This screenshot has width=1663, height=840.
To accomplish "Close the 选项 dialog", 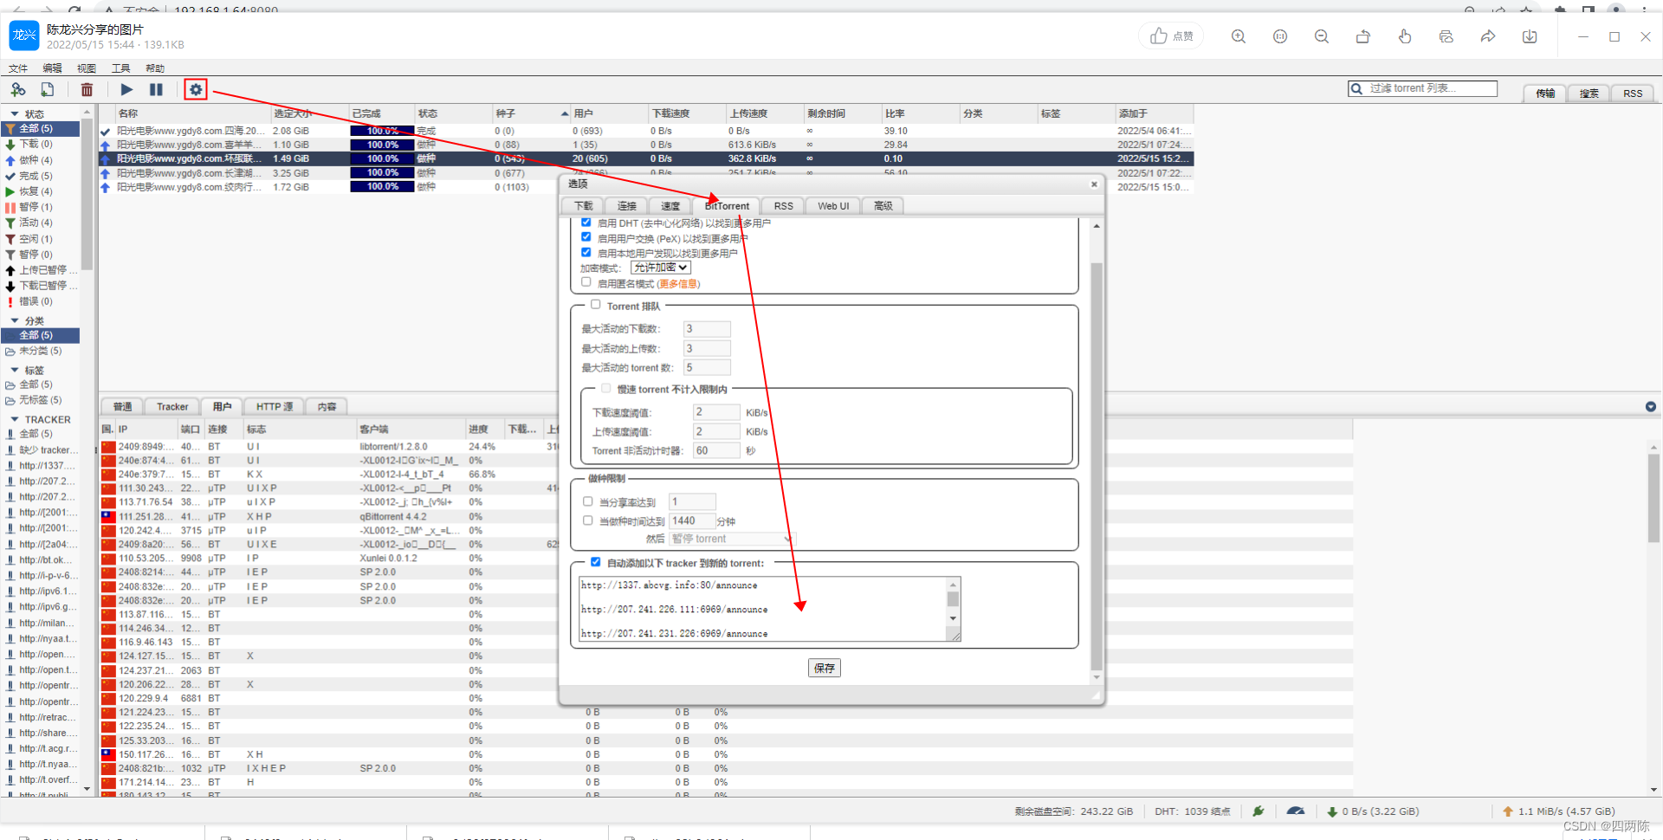I will tap(1094, 184).
